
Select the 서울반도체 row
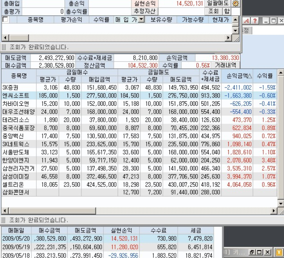click(139, 152)
